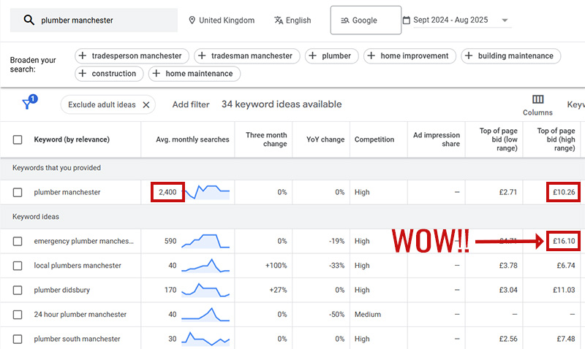The image size is (585, 349).
Task: Tick plumber didsbury checkbox
Action: 18,290
